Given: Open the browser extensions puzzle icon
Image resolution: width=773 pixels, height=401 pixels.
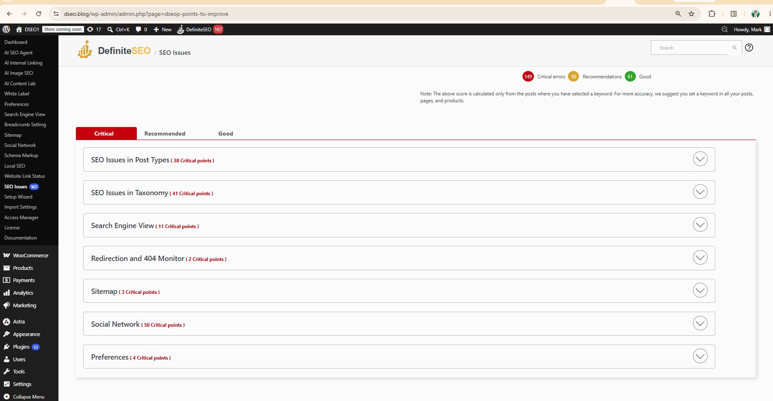Looking at the screenshot, I should click(x=712, y=14).
